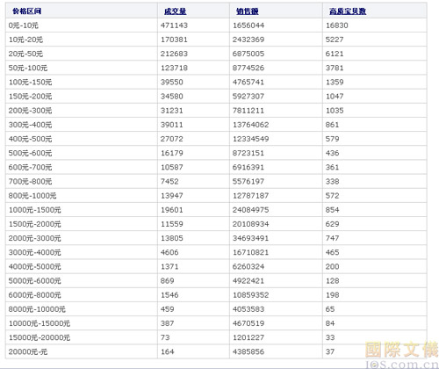Screen dimensions: 439x369
Task: Click the 10000元-15000元 price range cell
Action: coord(82,323)
